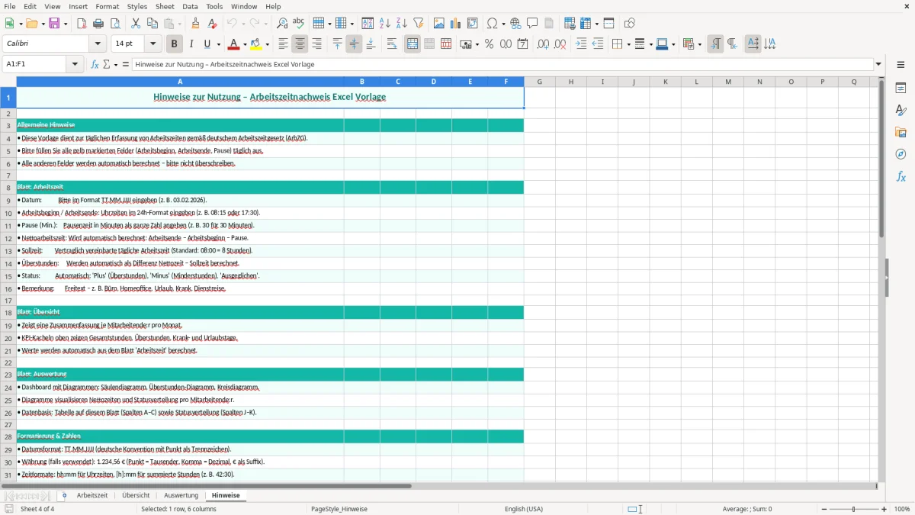Toggle Bold formatting
This screenshot has height=515, width=915.
[x=175, y=44]
